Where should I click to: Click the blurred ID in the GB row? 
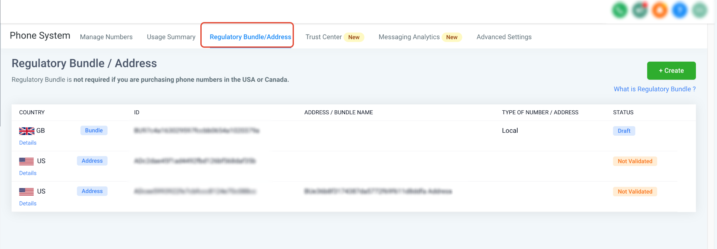(x=197, y=131)
